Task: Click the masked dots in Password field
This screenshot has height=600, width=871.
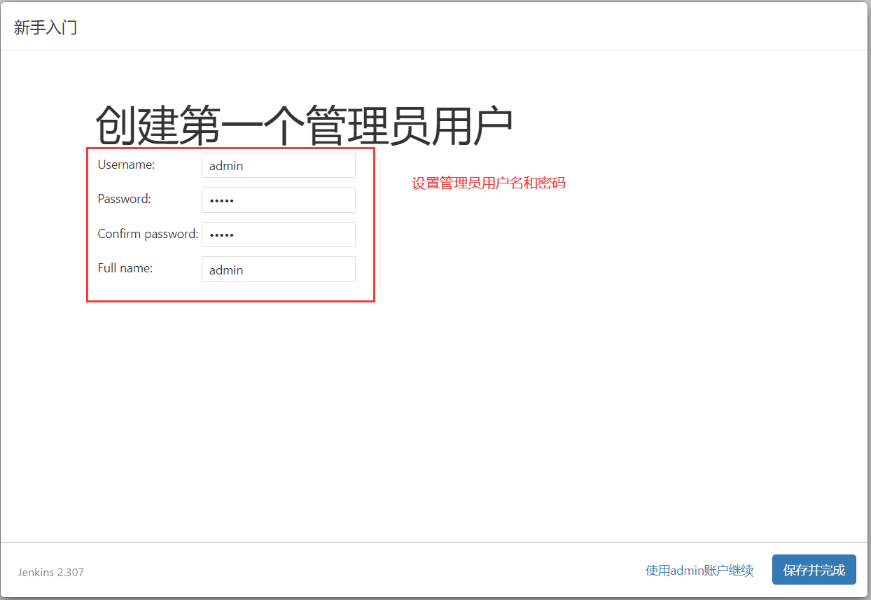Action: pyautogui.click(x=222, y=201)
